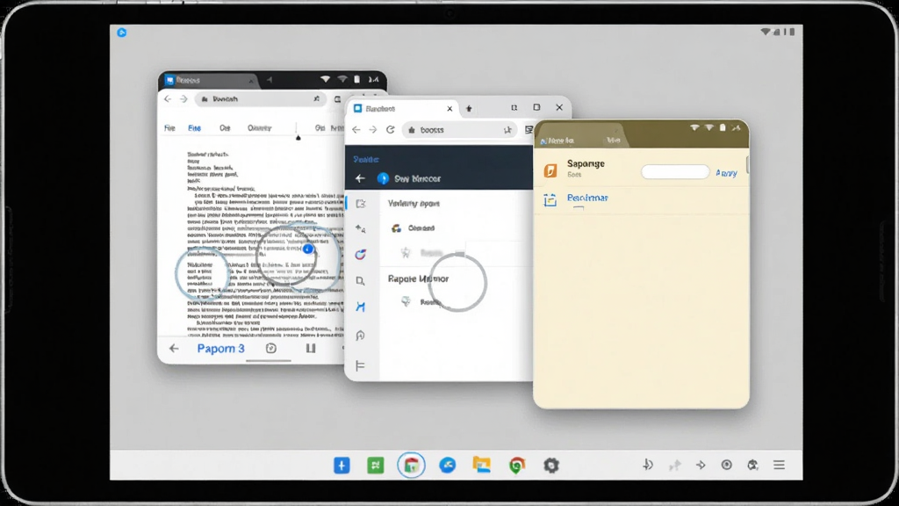Click the first sidebar icon in the middle window

pos(361,204)
